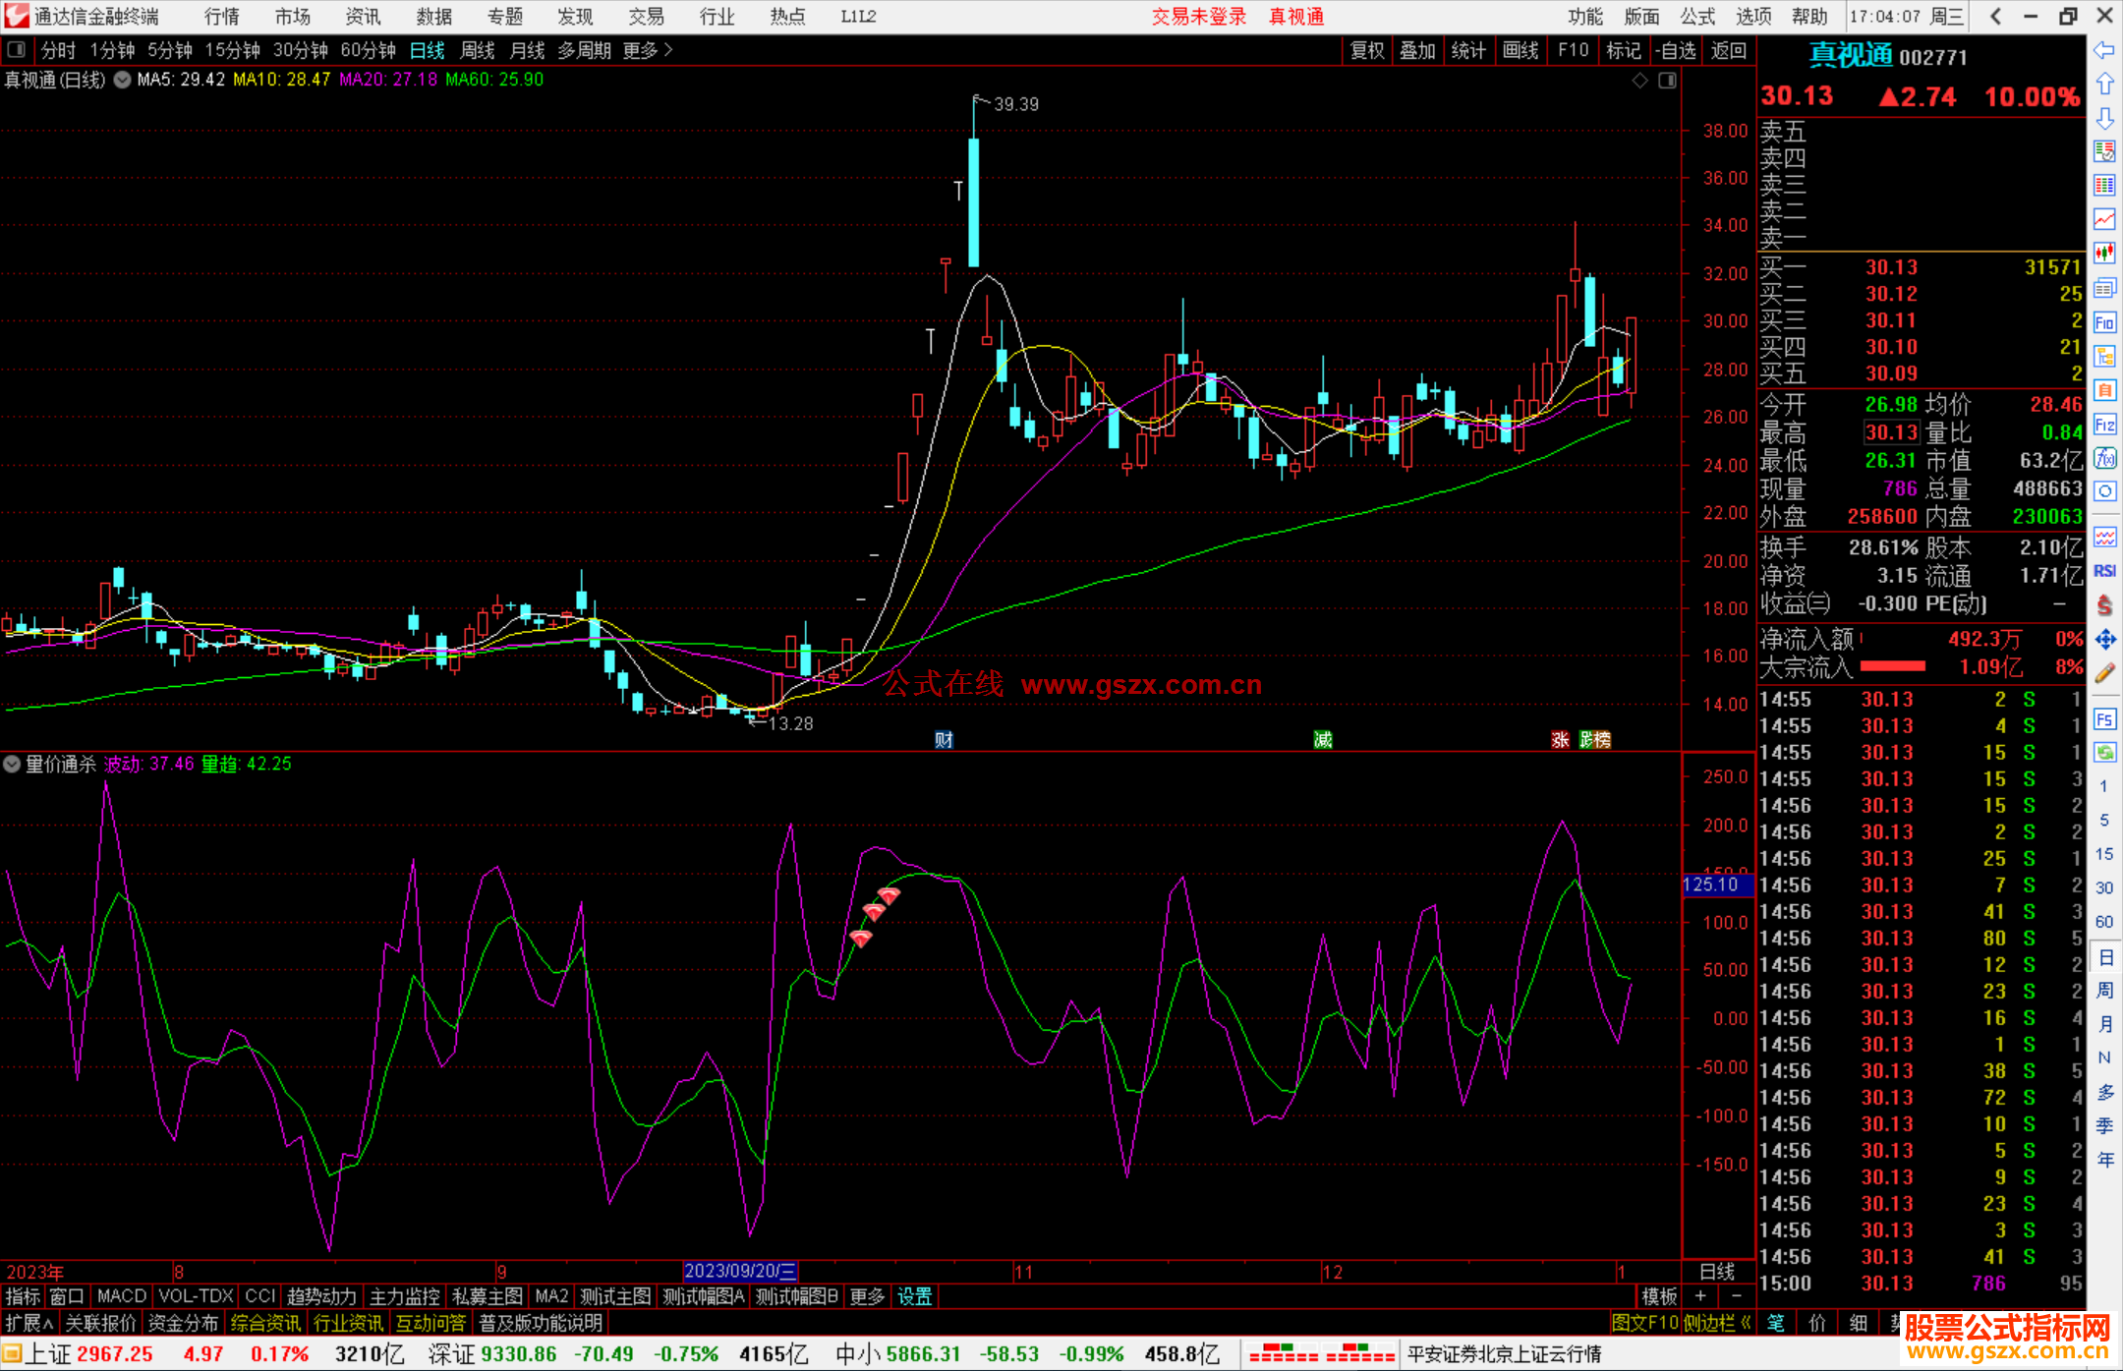
Task: Click the 叠加 button
Action: pyautogui.click(x=1418, y=50)
